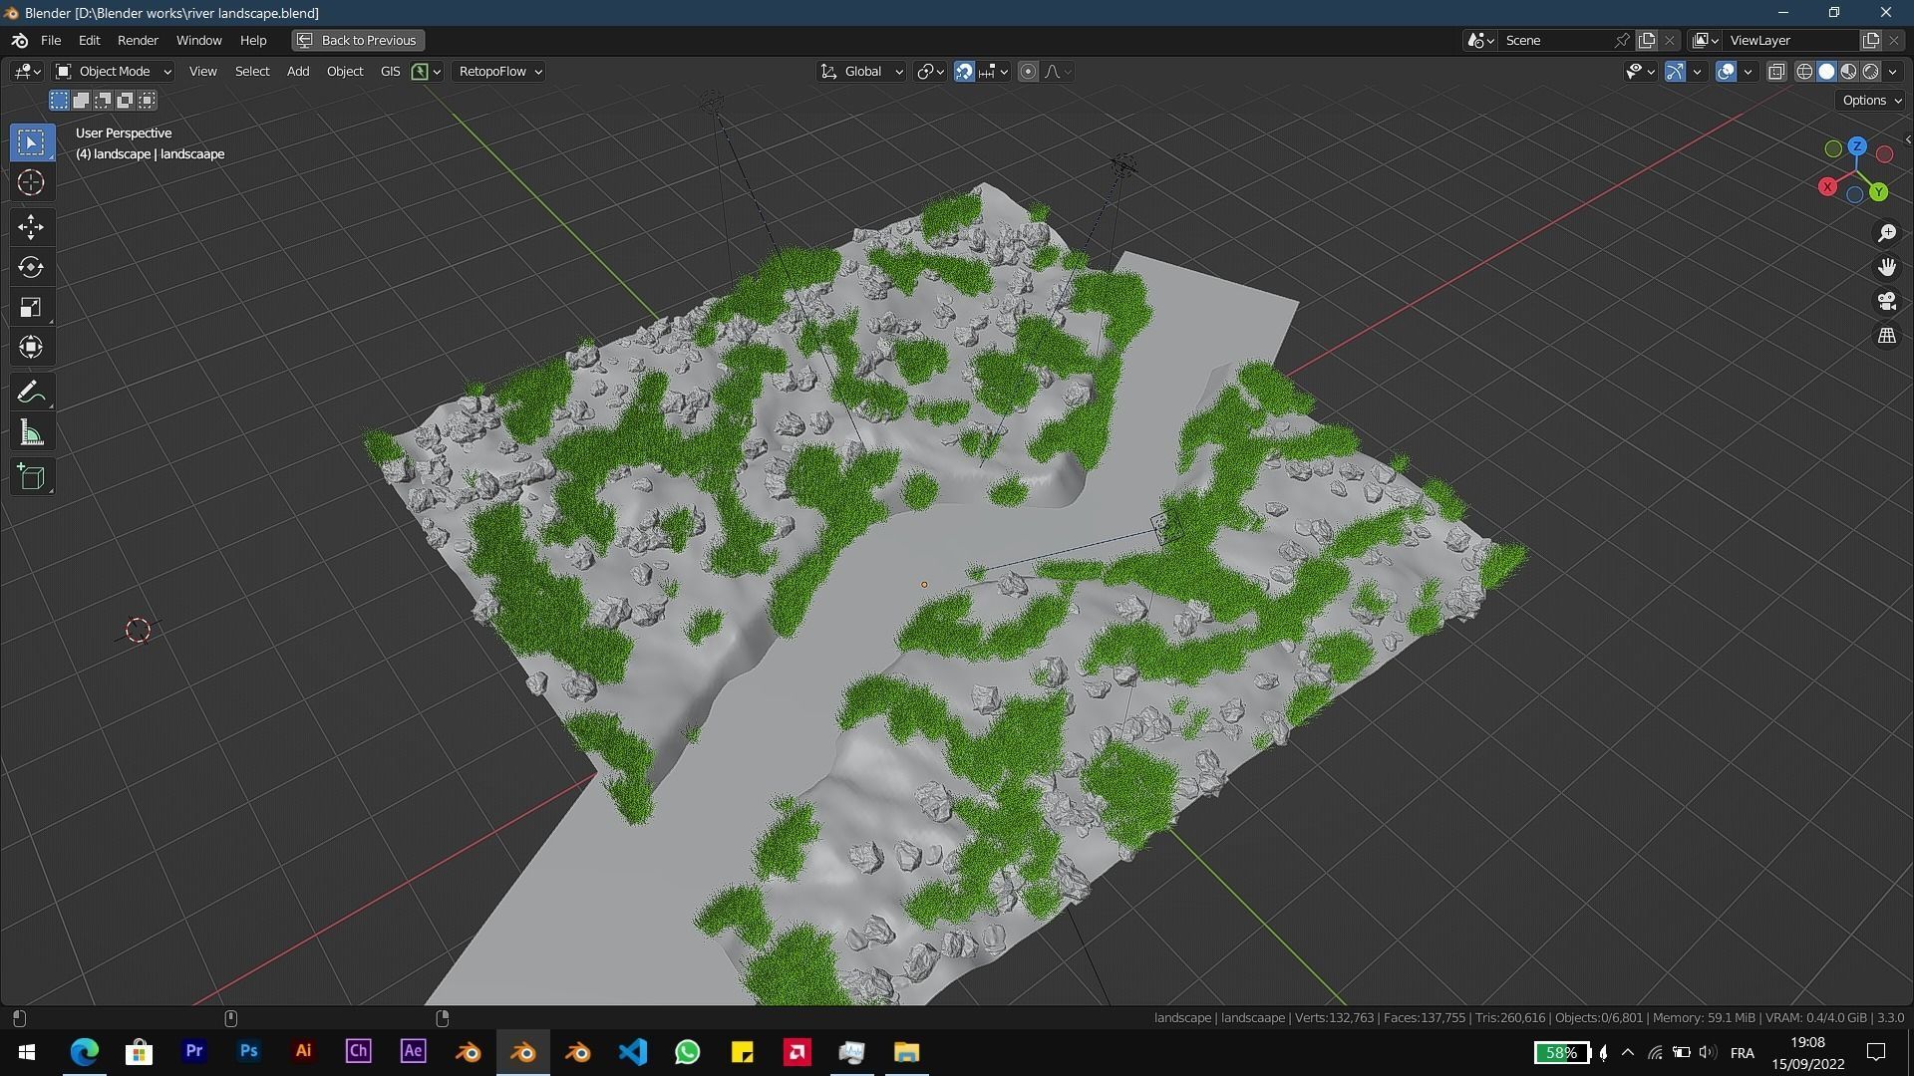
Task: Open the transform orientation Global dropdown
Action: pyautogui.click(x=860, y=71)
